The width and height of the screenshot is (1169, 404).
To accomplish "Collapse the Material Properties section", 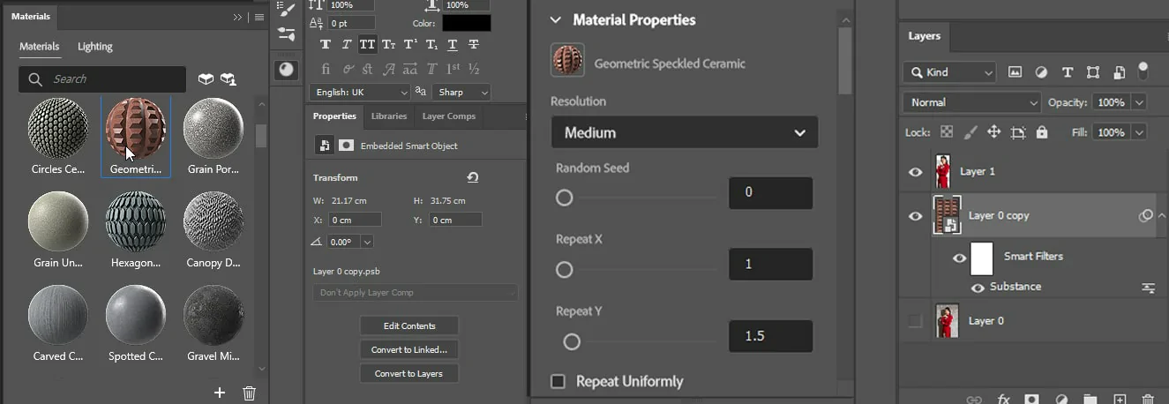I will tap(556, 20).
